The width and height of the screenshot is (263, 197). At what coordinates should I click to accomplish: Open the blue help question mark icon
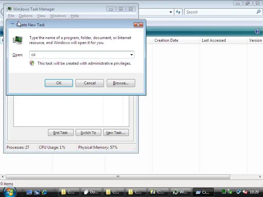tap(257, 31)
